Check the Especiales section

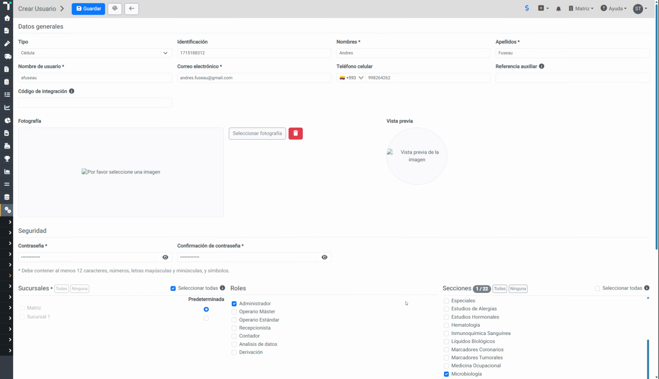coord(446,301)
